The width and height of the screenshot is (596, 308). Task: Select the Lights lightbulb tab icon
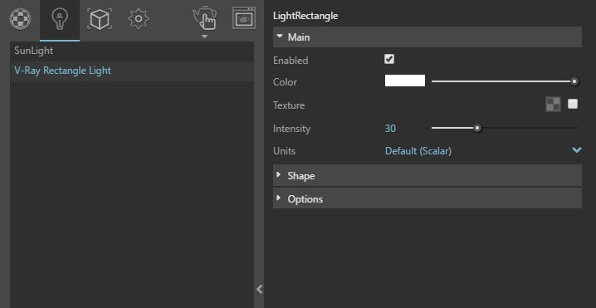(x=60, y=19)
